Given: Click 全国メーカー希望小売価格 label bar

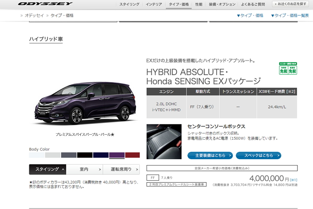Looking at the screenshot, I should pyautogui.click(x=222, y=168).
